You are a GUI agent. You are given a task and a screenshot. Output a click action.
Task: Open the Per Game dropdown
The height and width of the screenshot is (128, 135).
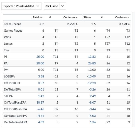(x=55, y=6)
